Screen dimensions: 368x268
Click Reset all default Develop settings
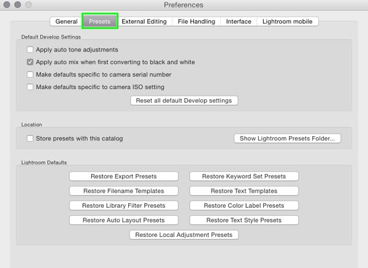pyautogui.click(x=184, y=101)
